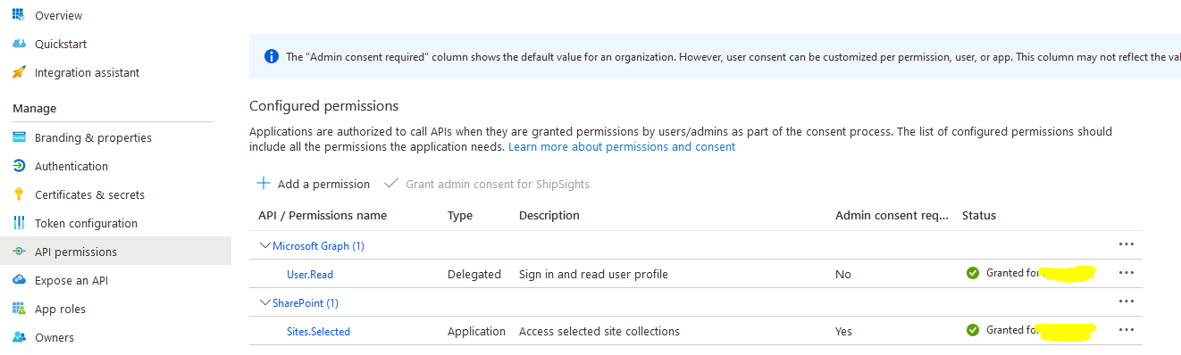Click the Delegated type cell
Screen dimensions: 1181x355
click(474, 274)
